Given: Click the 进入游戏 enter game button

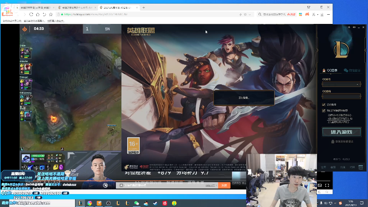Looking at the screenshot, I should pos(341,132).
